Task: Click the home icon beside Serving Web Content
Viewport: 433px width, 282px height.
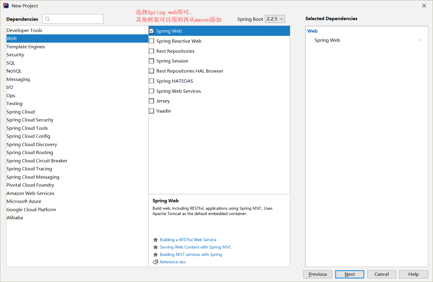Action: [156, 247]
